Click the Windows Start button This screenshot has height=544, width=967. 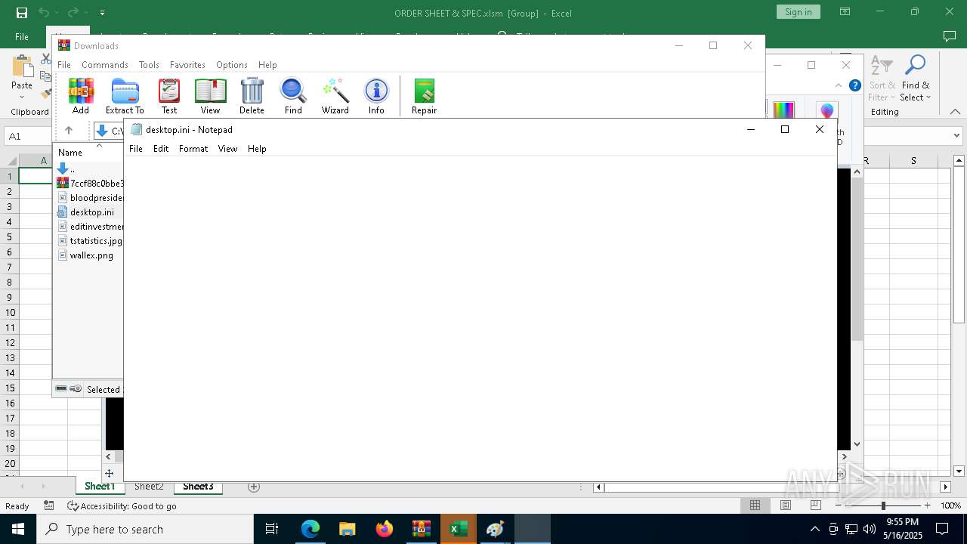[17, 529]
